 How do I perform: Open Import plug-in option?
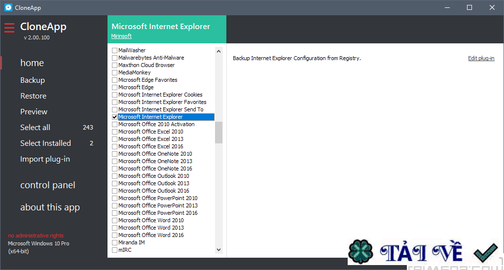45,159
